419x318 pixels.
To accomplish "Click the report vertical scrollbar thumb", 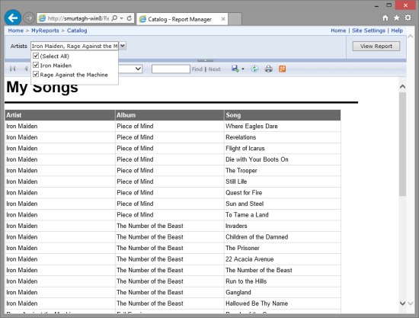I will click(x=402, y=144).
